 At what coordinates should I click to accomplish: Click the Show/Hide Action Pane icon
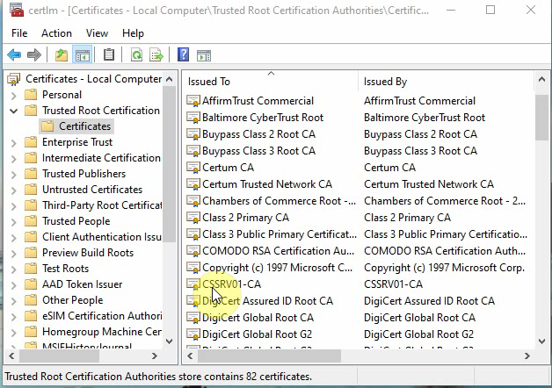point(203,55)
